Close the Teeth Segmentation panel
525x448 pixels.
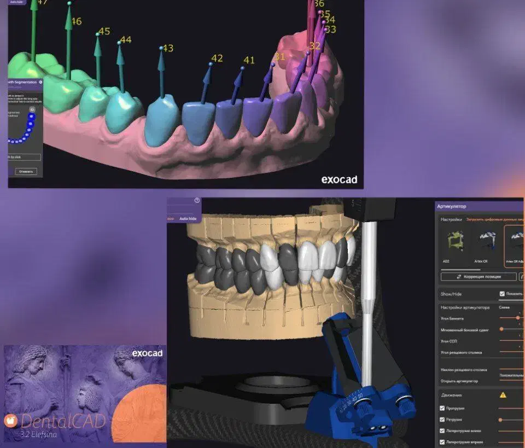click(x=40, y=82)
